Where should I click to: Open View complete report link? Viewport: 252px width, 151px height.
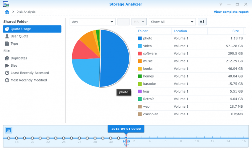231,12
